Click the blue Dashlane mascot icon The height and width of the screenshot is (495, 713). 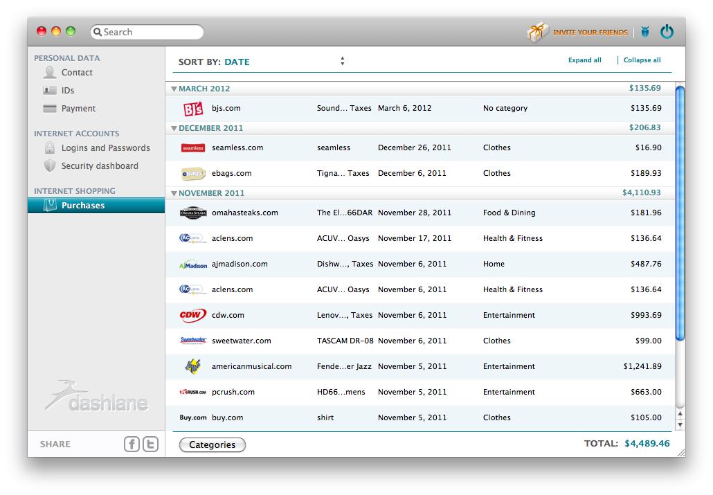[644, 32]
